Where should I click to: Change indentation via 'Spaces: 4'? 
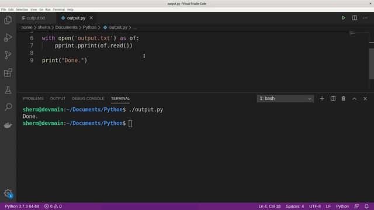[x=295, y=206]
